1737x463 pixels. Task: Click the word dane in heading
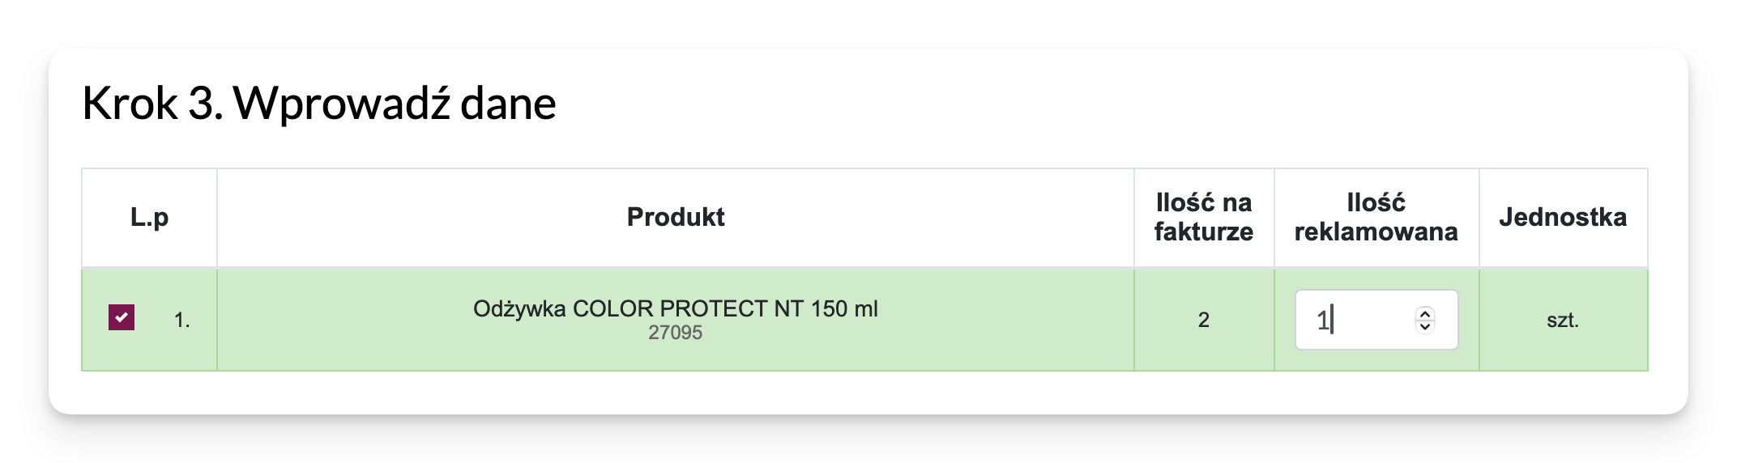[508, 104]
